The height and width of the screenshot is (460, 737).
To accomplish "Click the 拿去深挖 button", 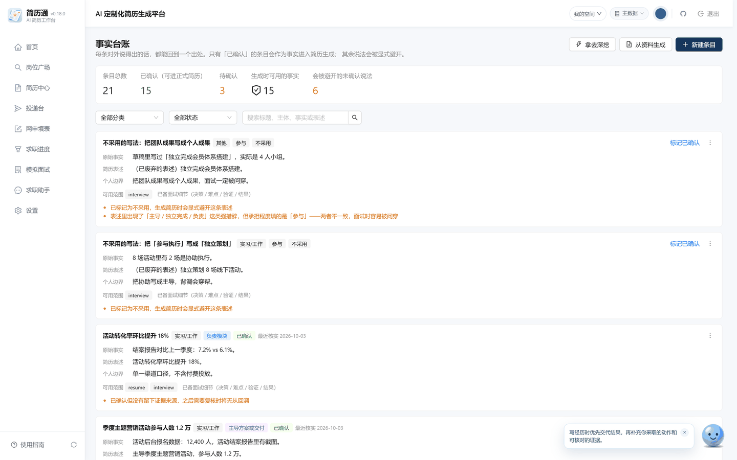I will [x=592, y=44].
